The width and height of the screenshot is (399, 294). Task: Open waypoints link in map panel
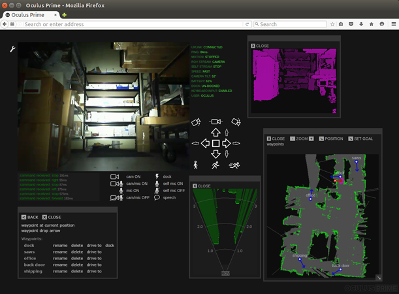275,144
